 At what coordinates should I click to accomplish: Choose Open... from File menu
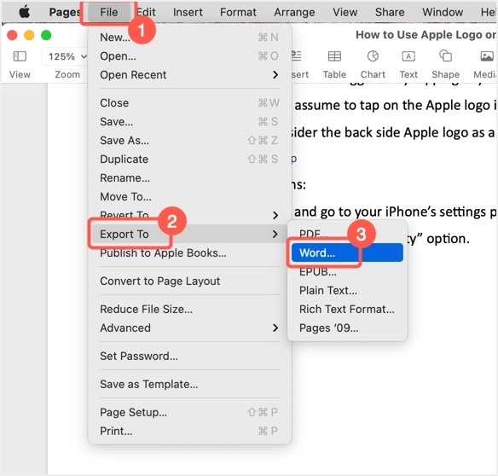[189, 56]
